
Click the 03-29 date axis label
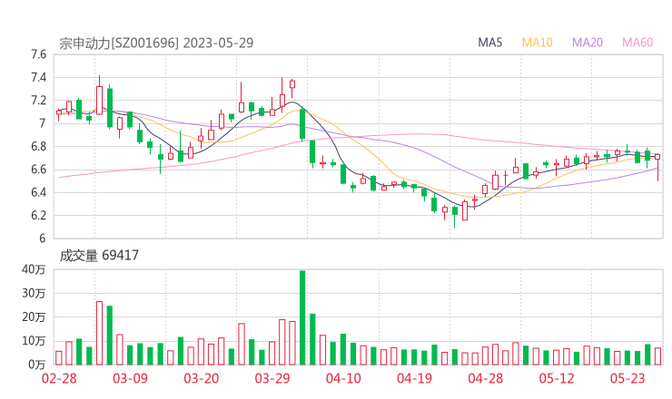(x=272, y=378)
